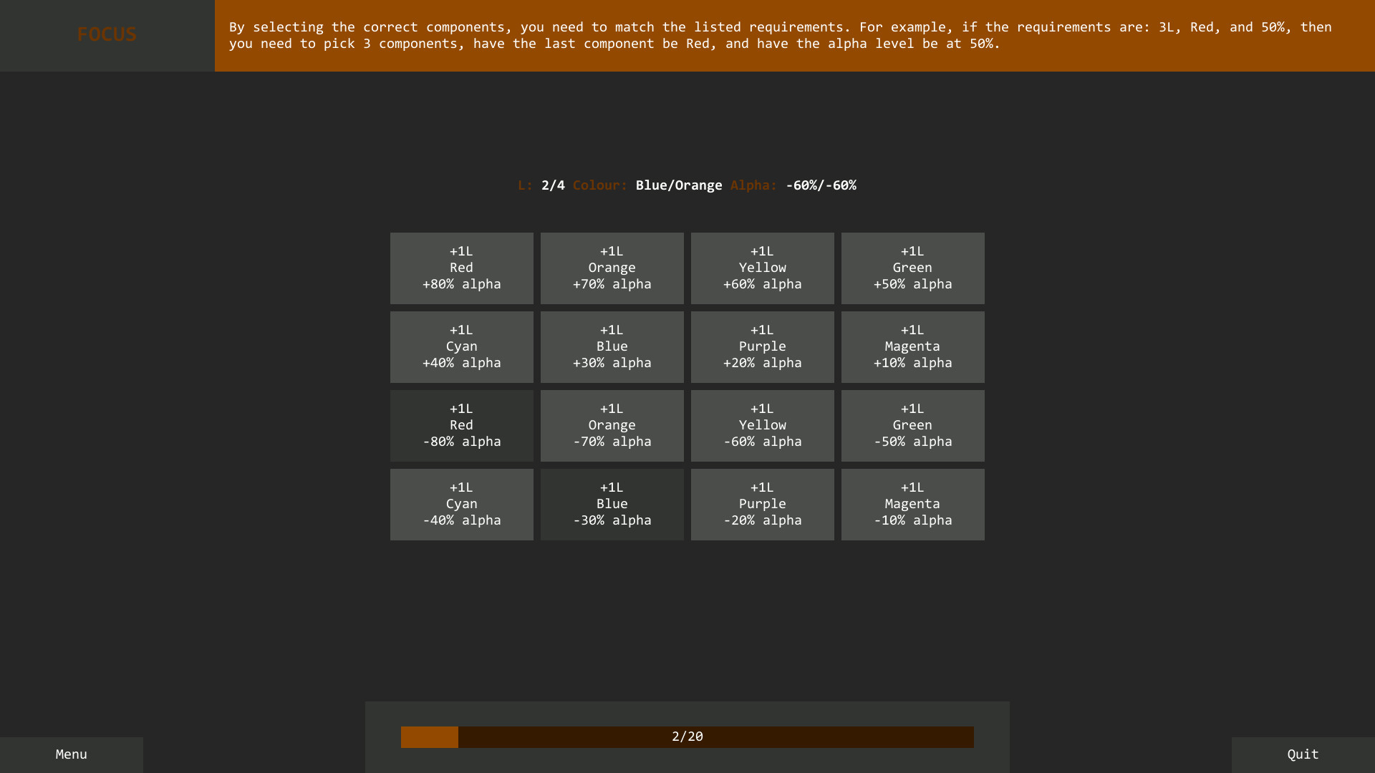The image size is (1375, 773).
Task: Click the 2/20 progress bar
Action: [687, 736]
